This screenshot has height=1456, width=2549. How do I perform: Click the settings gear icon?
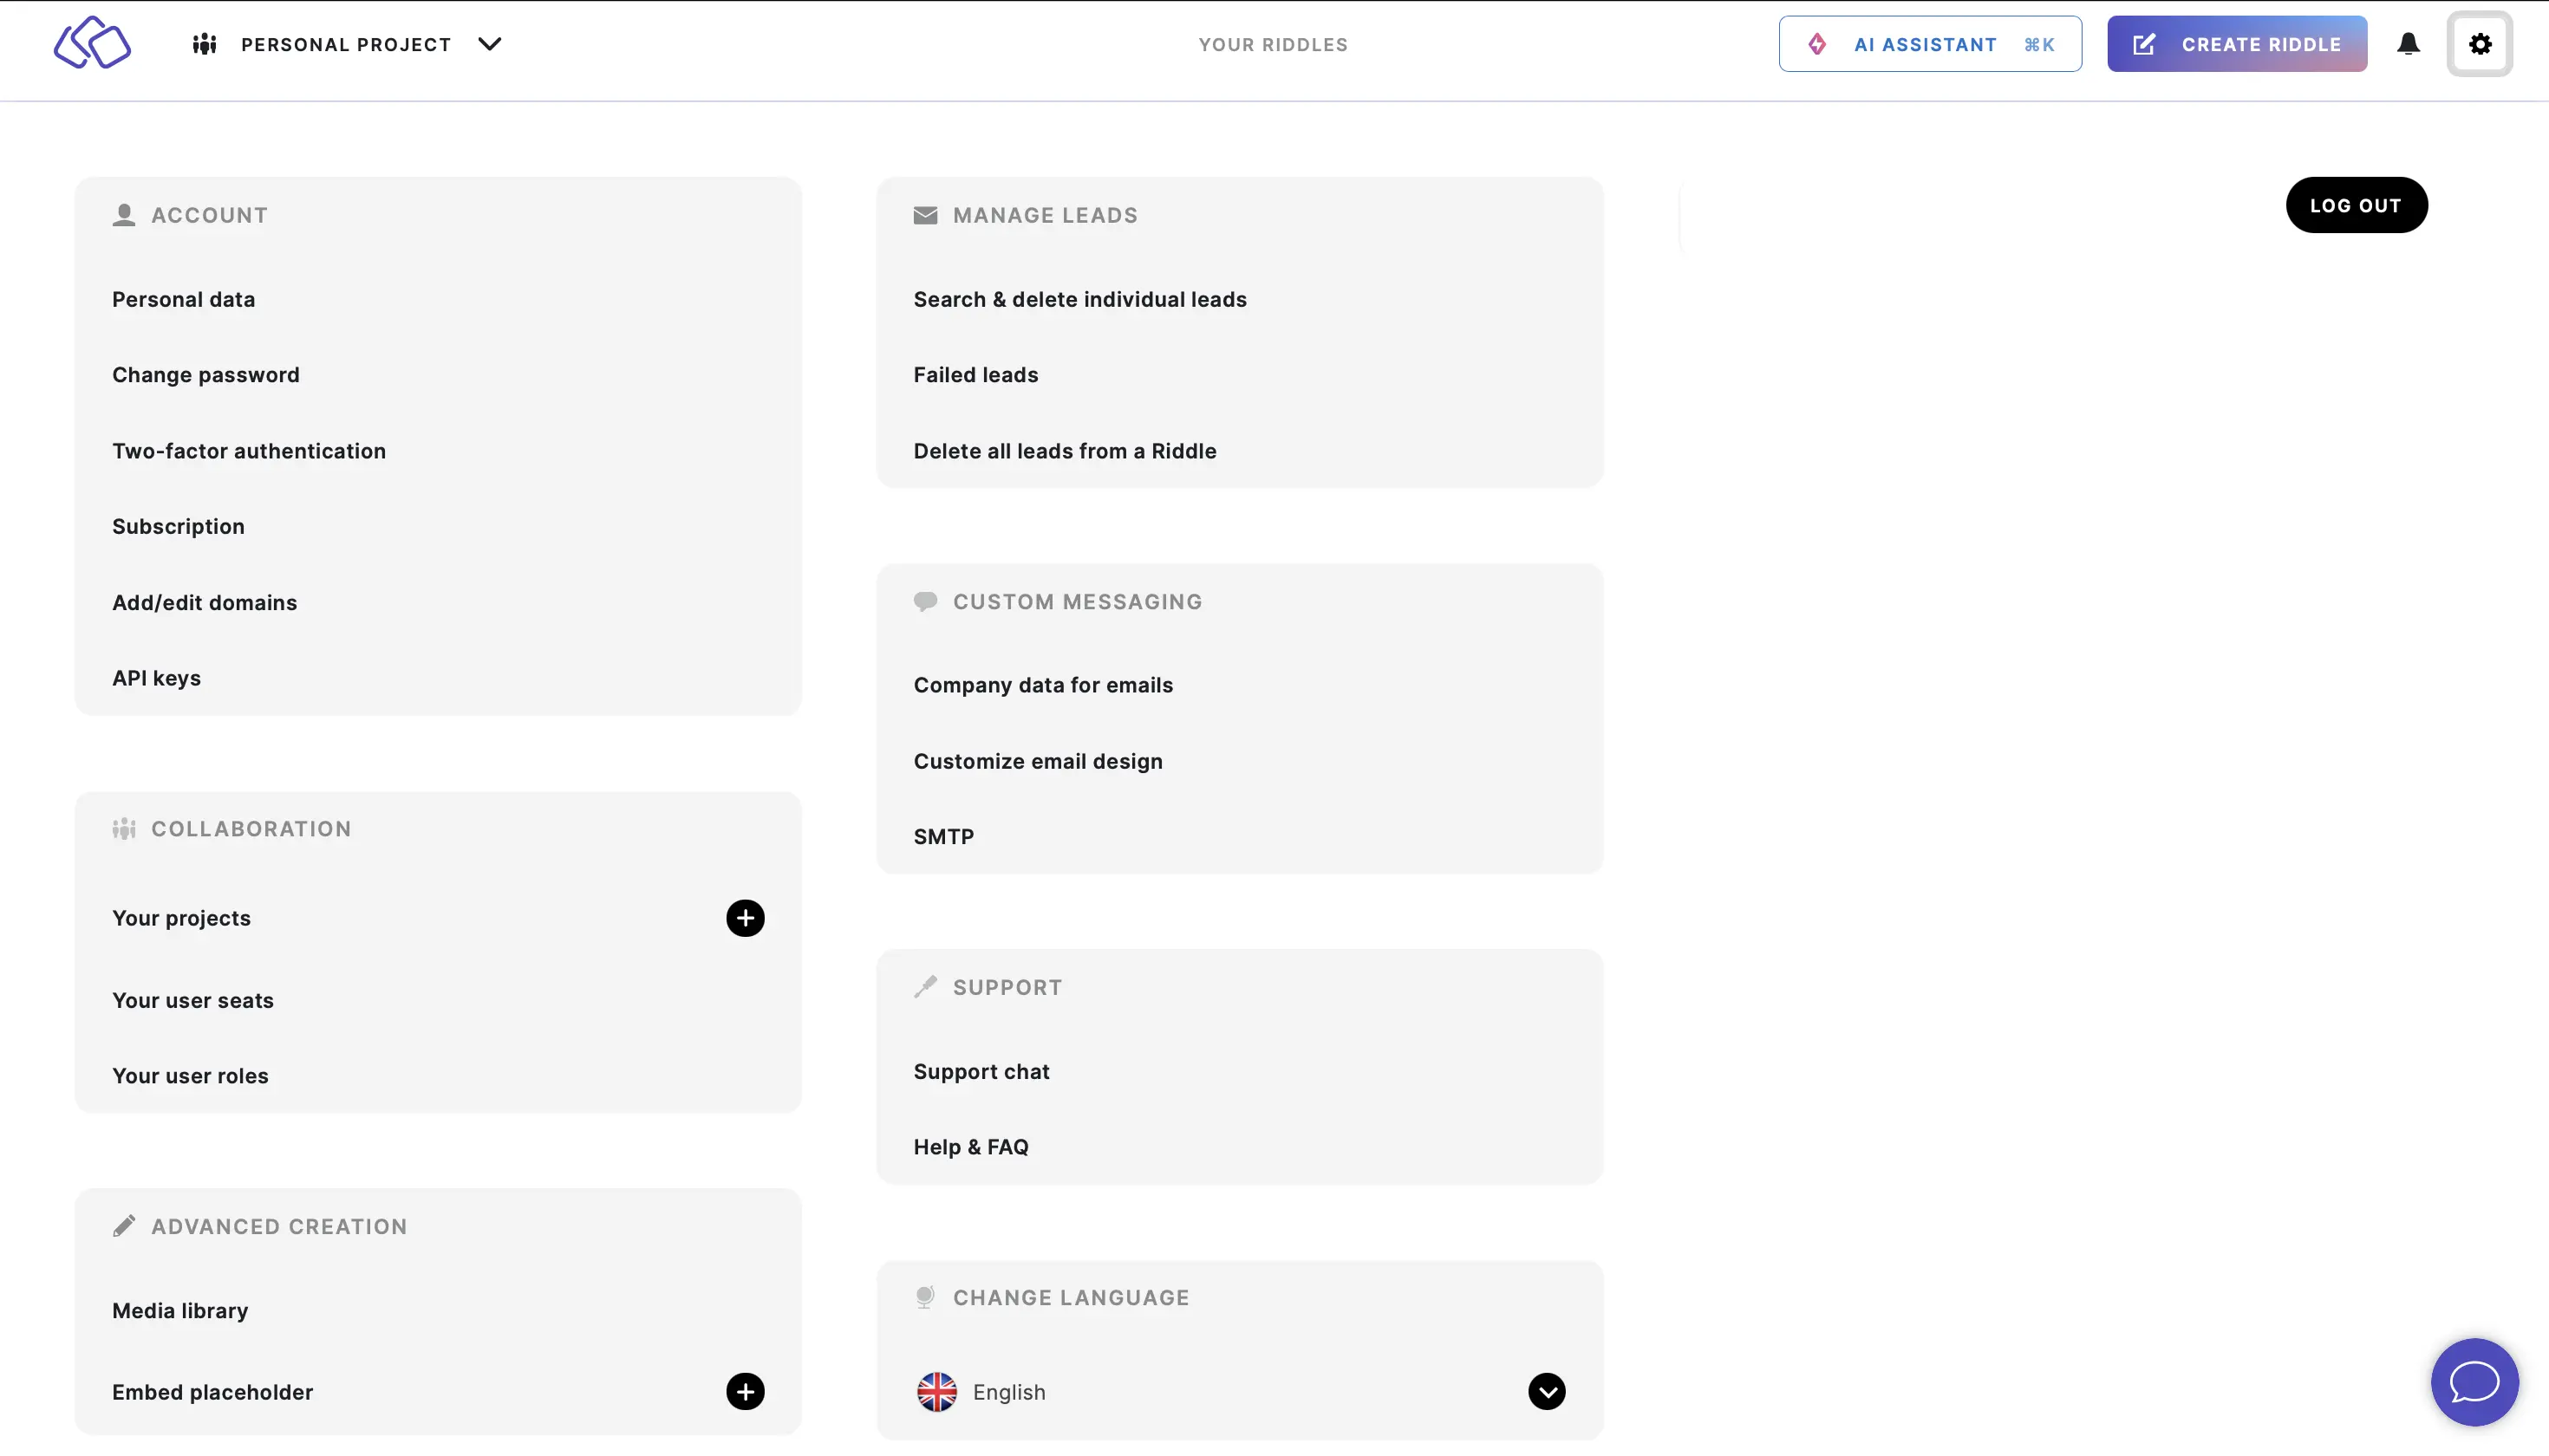(2482, 43)
